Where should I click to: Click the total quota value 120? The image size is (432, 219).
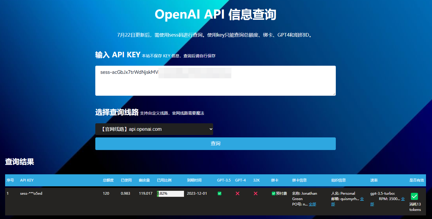pyautogui.click(x=106, y=193)
